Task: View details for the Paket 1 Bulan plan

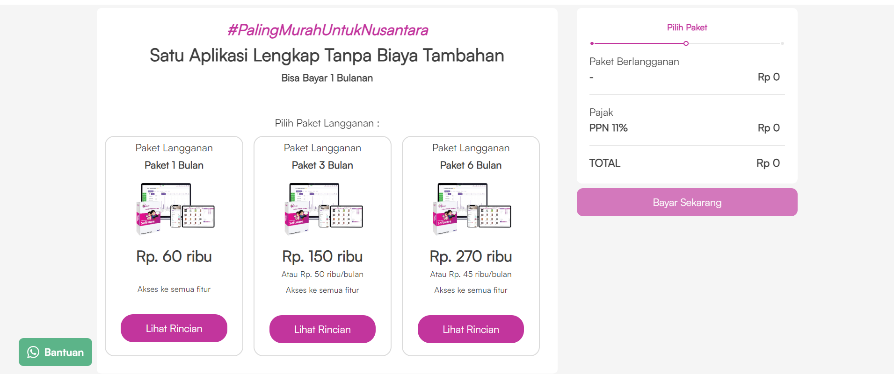Action: [174, 328]
